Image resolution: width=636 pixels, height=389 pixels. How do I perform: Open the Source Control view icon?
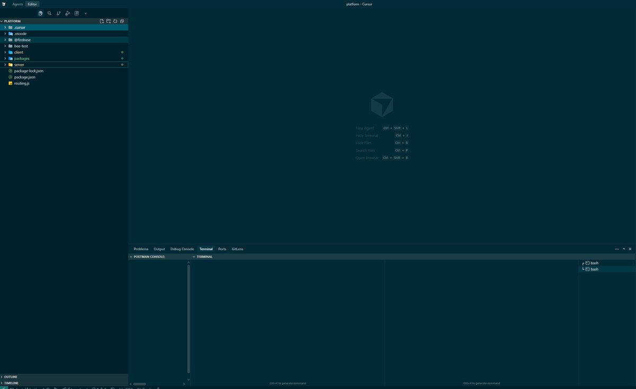click(x=58, y=13)
